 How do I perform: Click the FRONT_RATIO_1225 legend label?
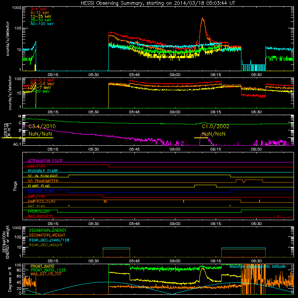pos(48,270)
